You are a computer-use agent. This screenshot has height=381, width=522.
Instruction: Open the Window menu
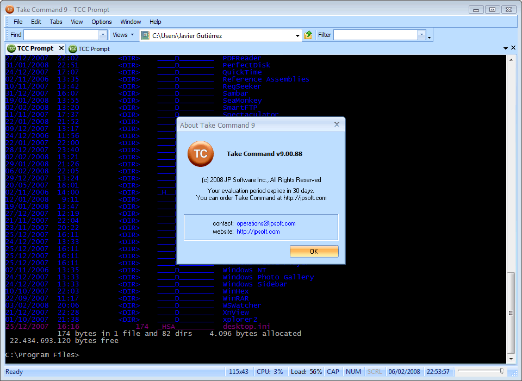[x=130, y=22]
